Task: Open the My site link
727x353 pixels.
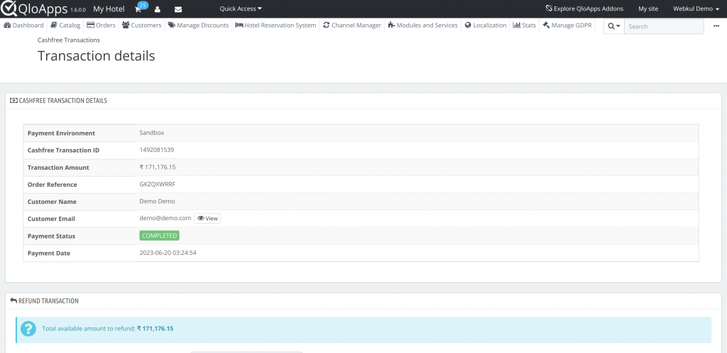Action: (648, 9)
